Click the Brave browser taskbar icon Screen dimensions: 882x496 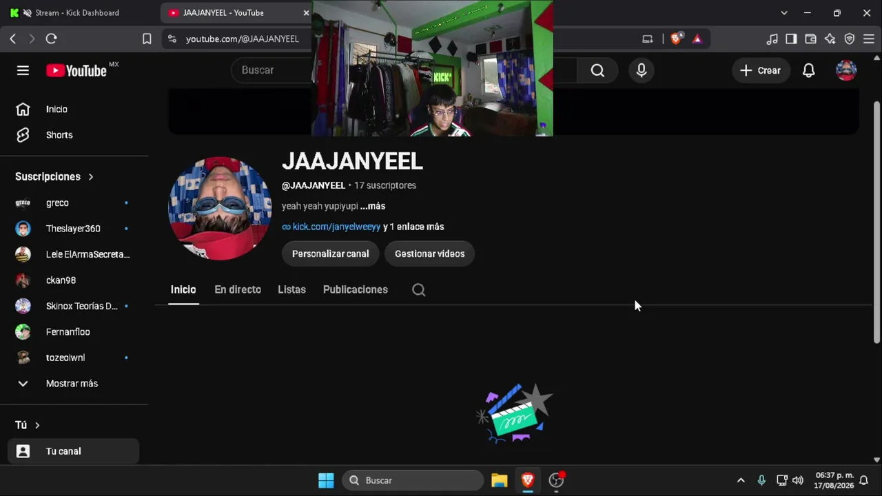pyautogui.click(x=528, y=480)
